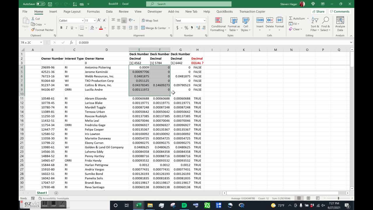The height and width of the screenshot is (210, 373).
Task: Open the Comments pane
Action: click(339, 12)
